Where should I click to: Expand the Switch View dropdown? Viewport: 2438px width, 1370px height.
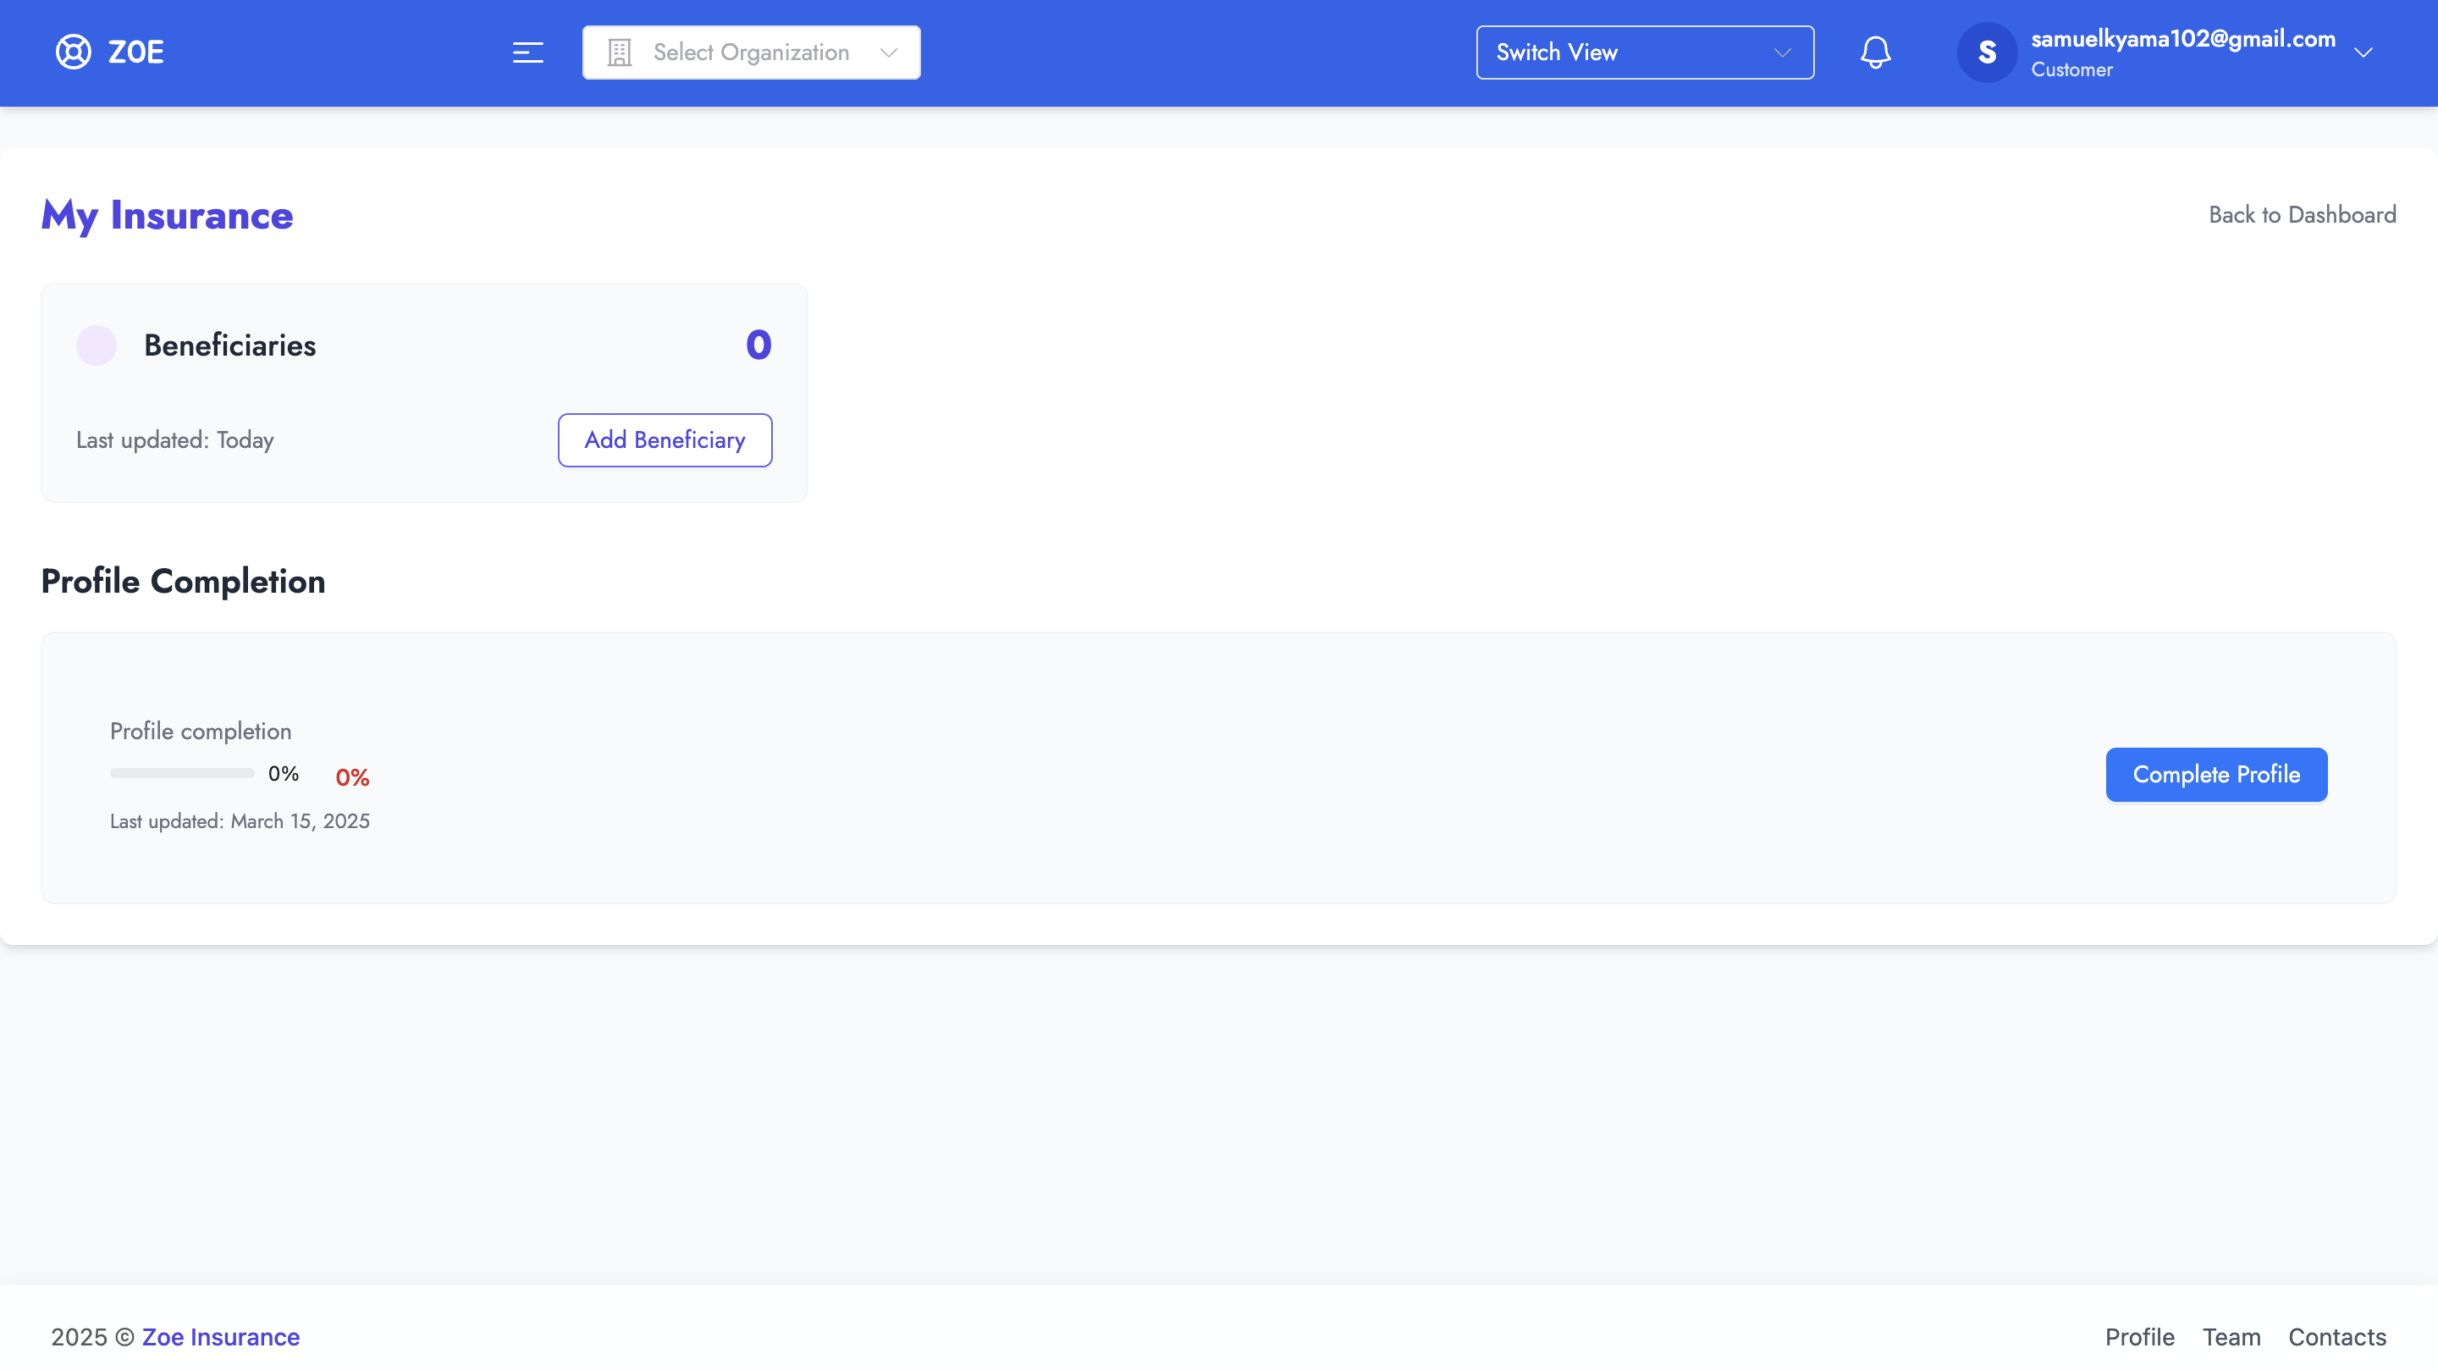[1644, 52]
